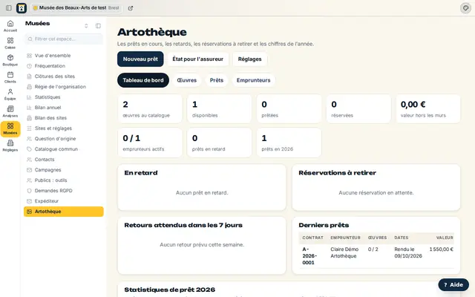Open the Aide help button
Screen dimensions: 475x297
(x=453, y=285)
